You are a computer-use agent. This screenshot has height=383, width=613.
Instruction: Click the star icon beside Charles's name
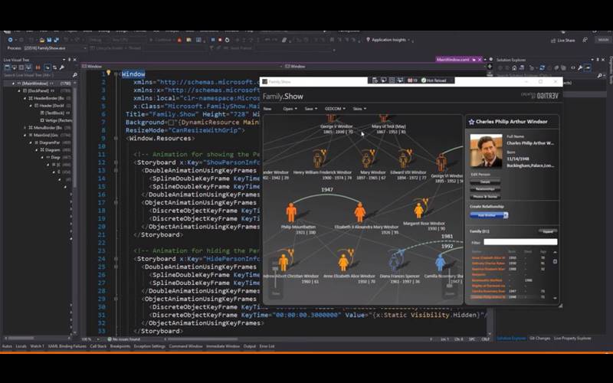click(x=470, y=122)
